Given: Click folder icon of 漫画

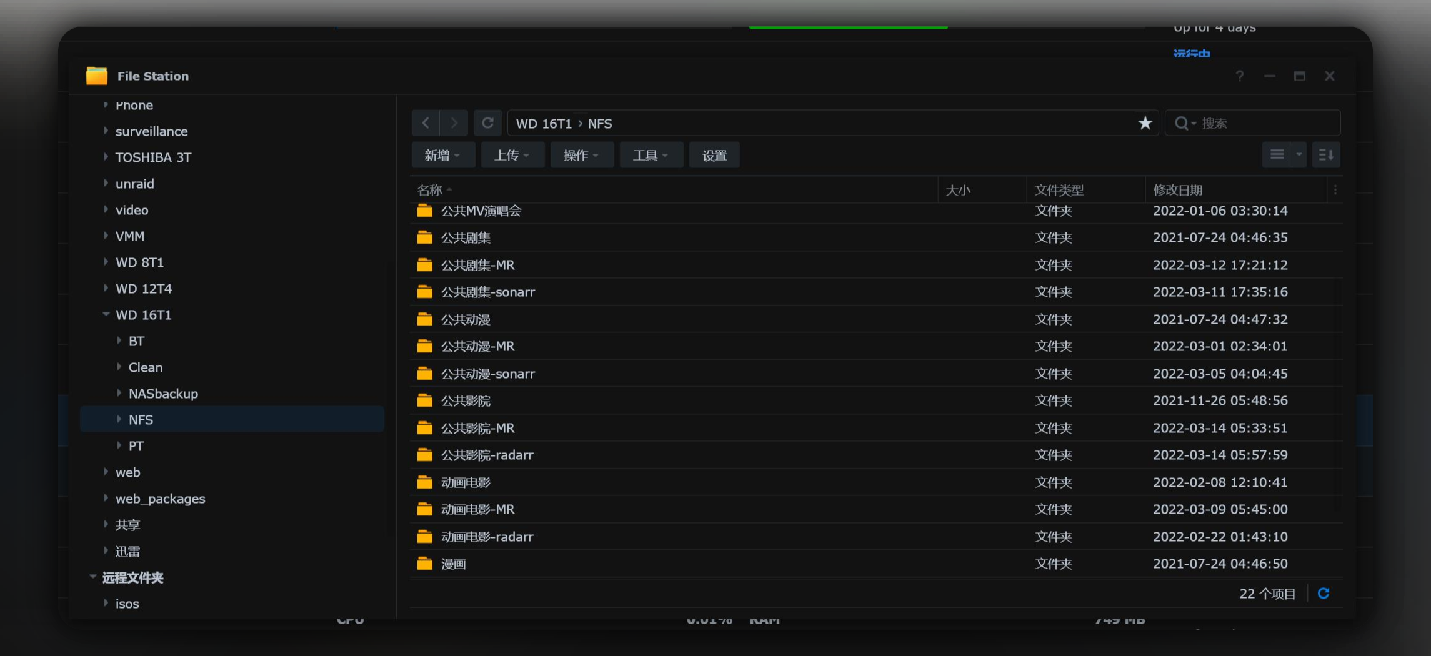Looking at the screenshot, I should pyautogui.click(x=425, y=564).
